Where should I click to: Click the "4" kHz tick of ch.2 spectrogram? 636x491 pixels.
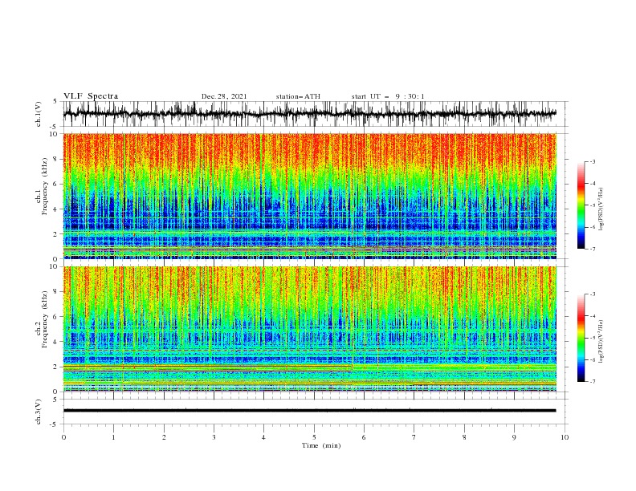tap(55, 342)
